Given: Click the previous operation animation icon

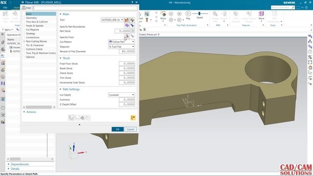Looking at the screenshot, I should coord(171,20).
